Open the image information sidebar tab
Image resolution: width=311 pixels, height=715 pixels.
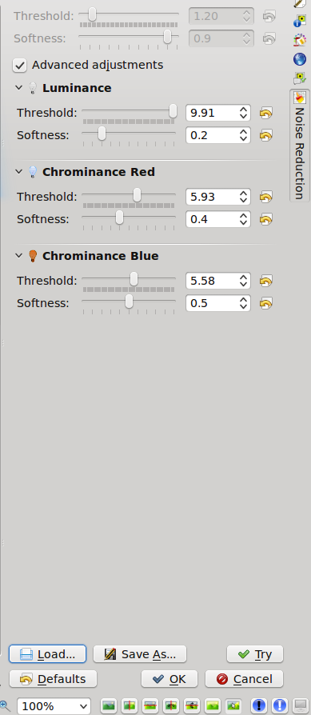click(300, 21)
